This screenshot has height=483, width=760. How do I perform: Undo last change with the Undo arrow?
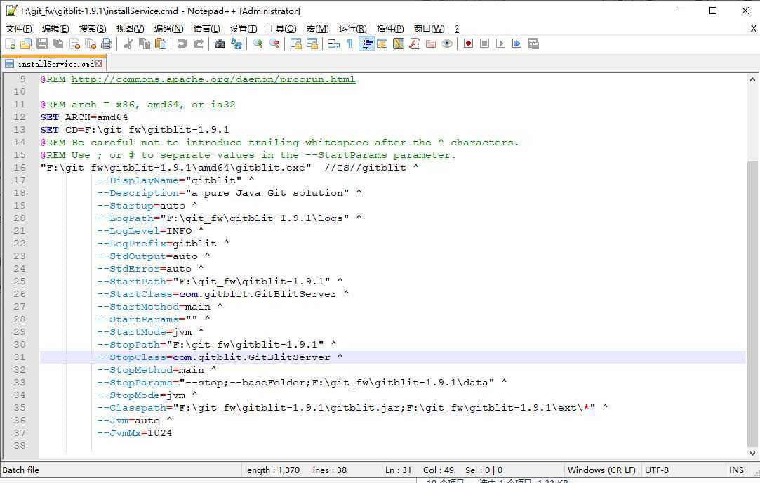click(182, 44)
